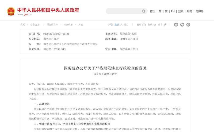Open 国务院文件 breadcrumb link
This screenshot has height=132, width=214.
pos(52,24)
